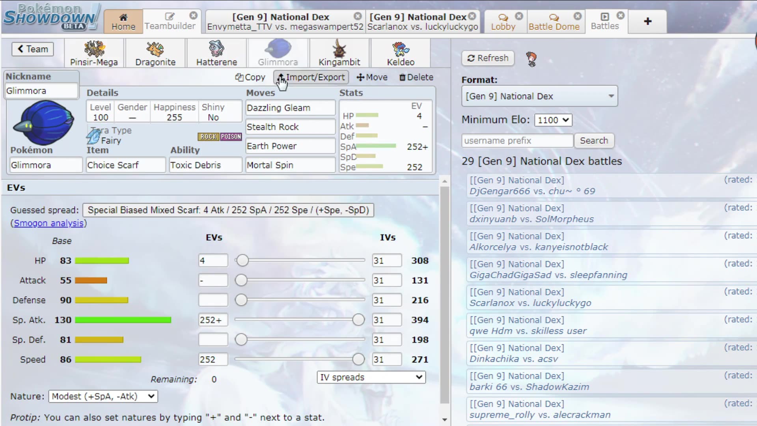Open Import/Export for this set
This screenshot has height=426, width=757.
coord(311,77)
